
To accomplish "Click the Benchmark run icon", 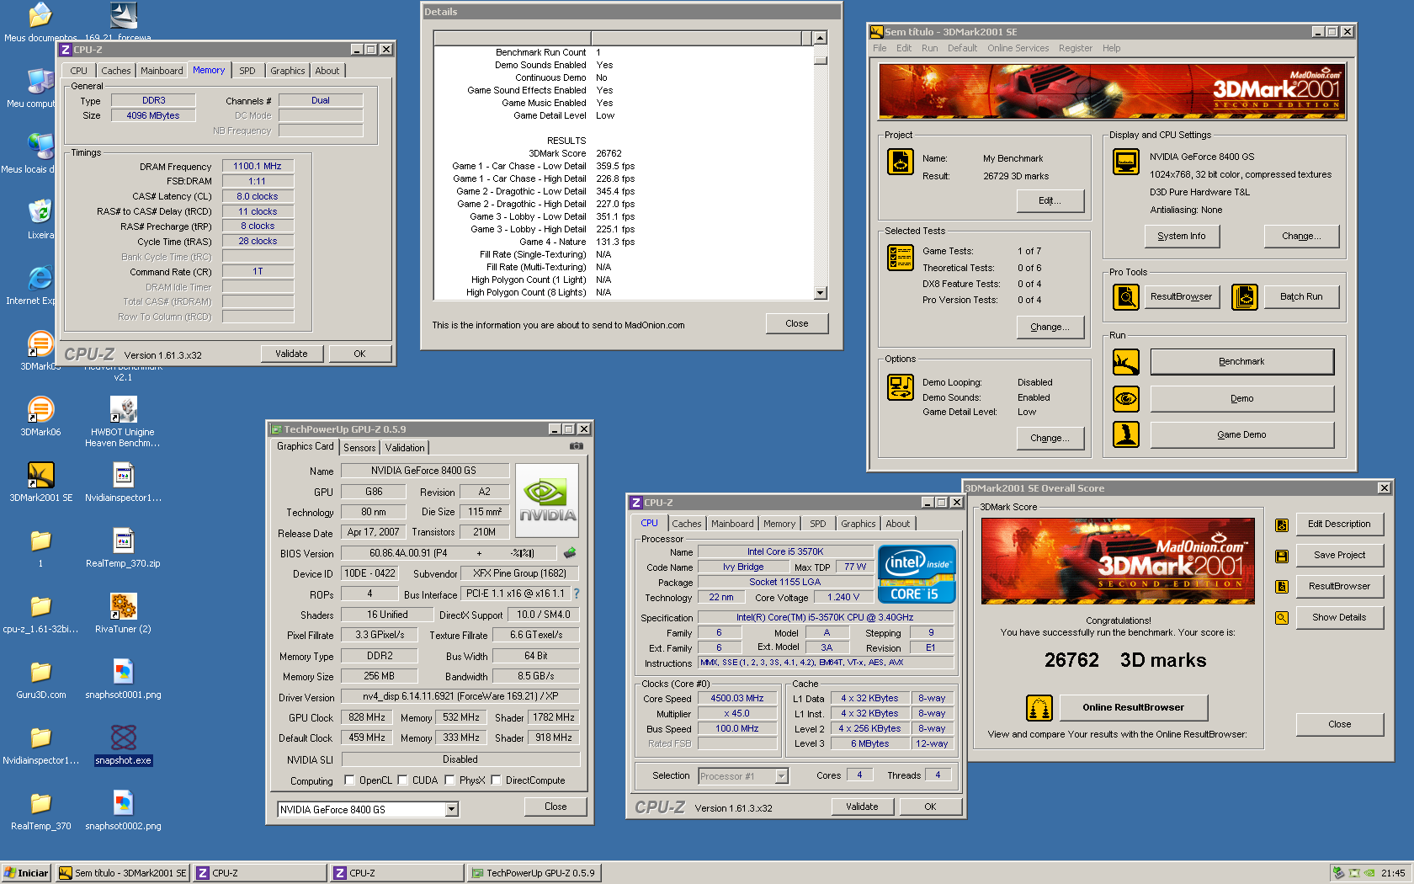I will click(x=1125, y=362).
